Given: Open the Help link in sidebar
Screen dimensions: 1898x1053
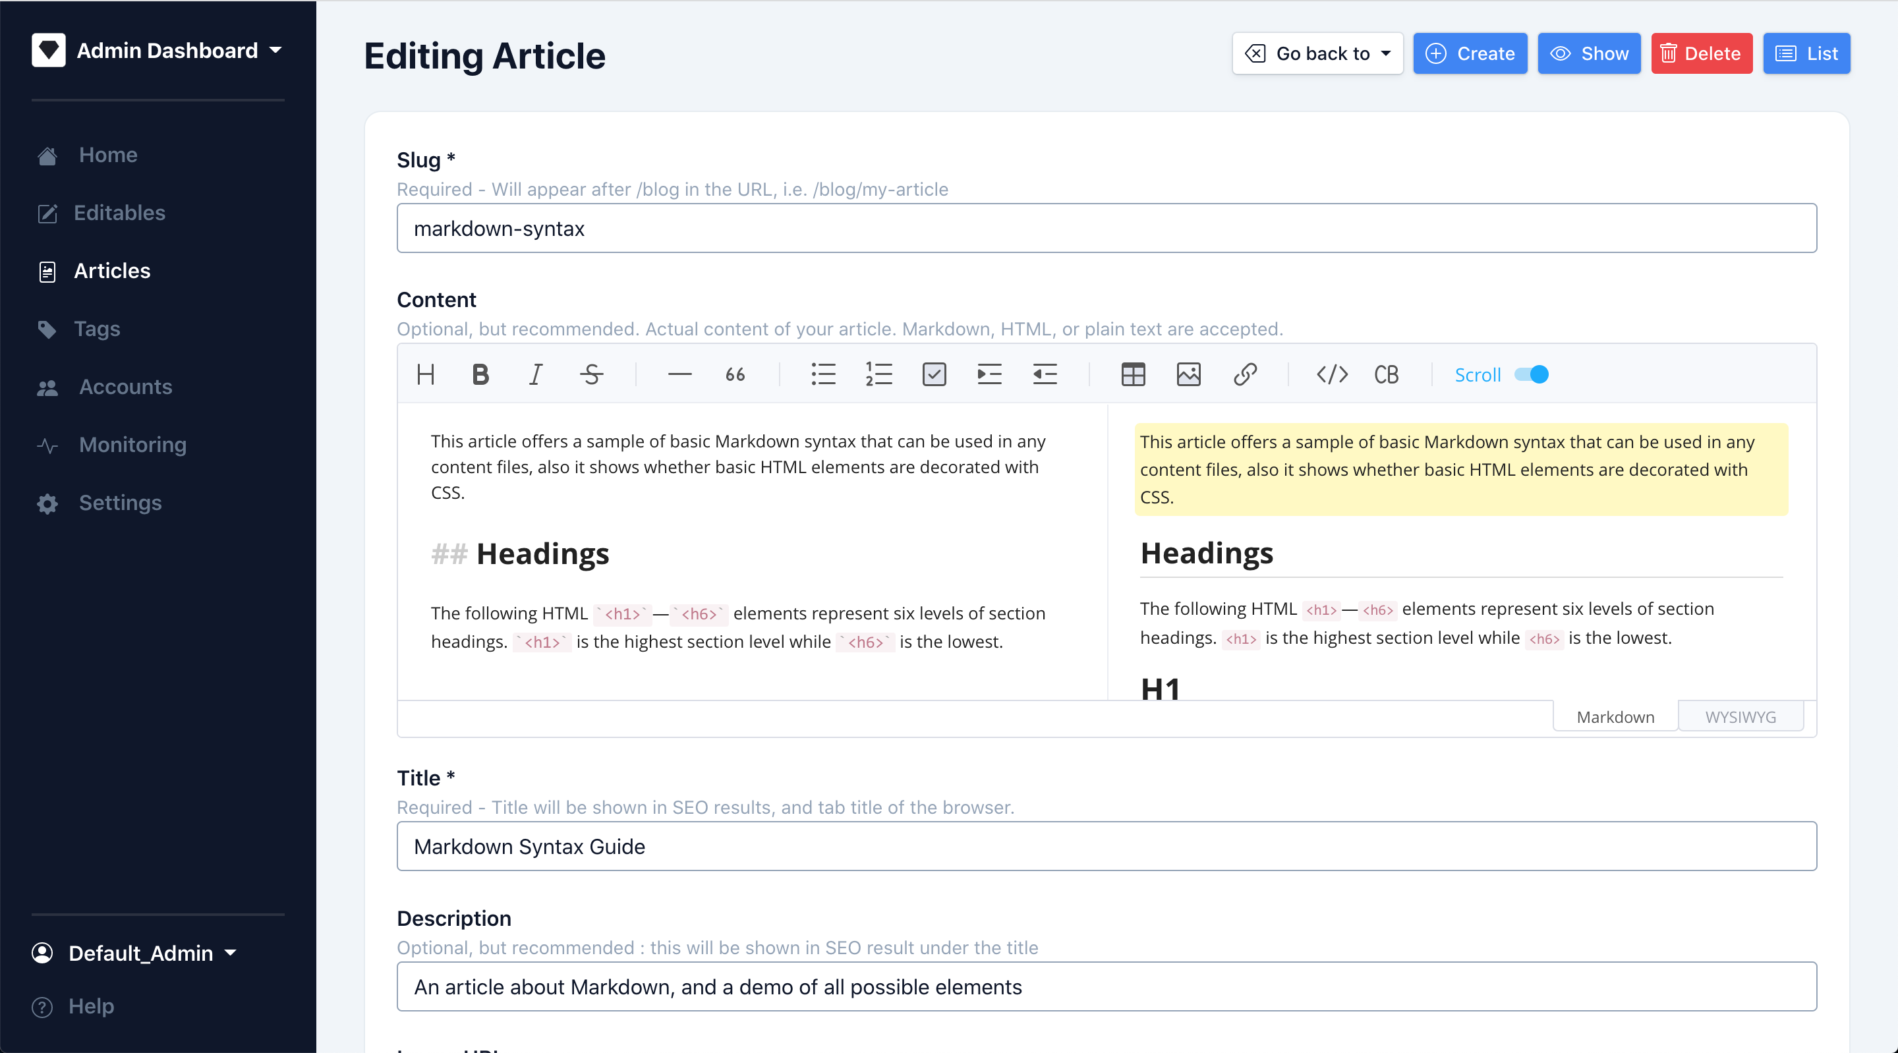Looking at the screenshot, I should coord(91,1007).
